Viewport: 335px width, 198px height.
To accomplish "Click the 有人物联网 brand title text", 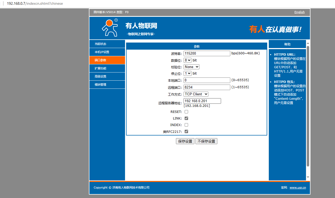I will tap(141, 26).
